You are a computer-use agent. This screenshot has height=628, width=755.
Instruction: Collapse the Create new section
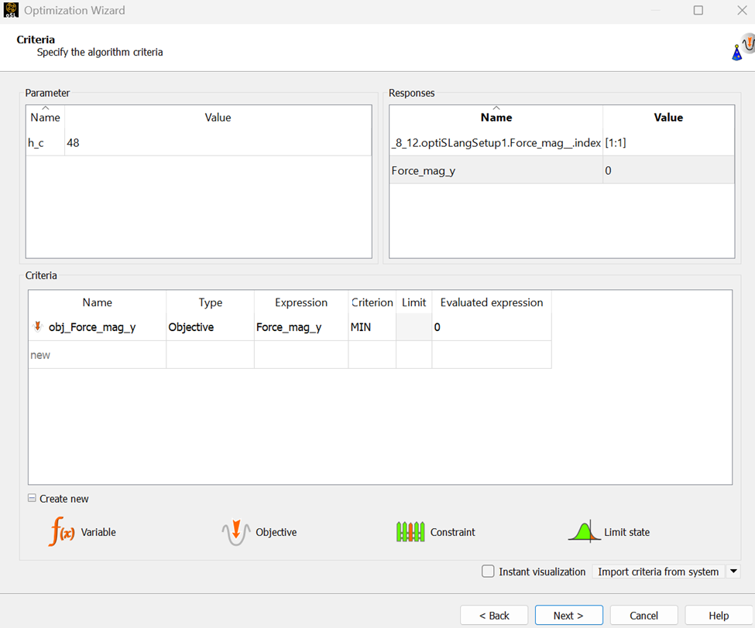tap(32, 499)
